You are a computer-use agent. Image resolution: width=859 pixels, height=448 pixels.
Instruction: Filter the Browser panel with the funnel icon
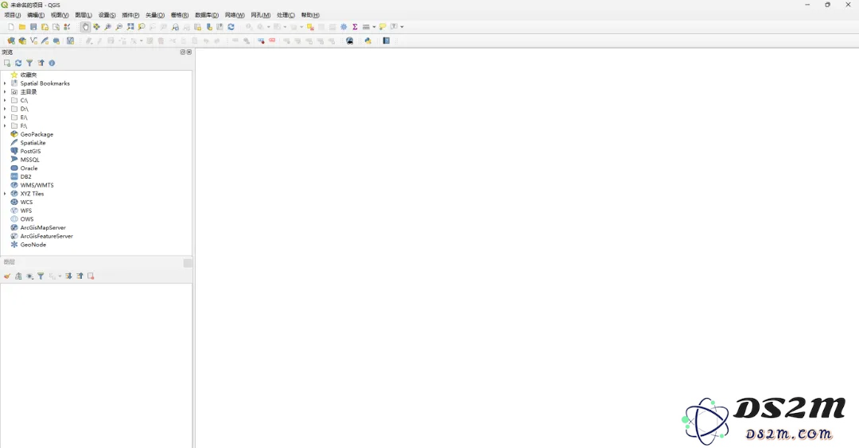(x=29, y=63)
